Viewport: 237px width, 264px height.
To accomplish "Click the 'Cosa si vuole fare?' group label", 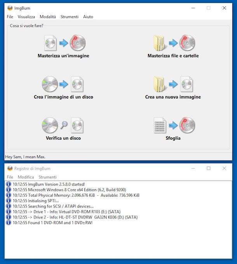I will coord(26,26).
